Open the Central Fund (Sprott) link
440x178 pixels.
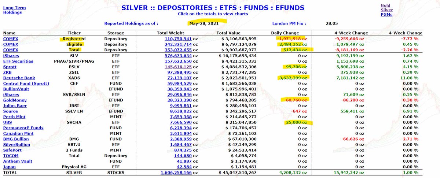26,84
